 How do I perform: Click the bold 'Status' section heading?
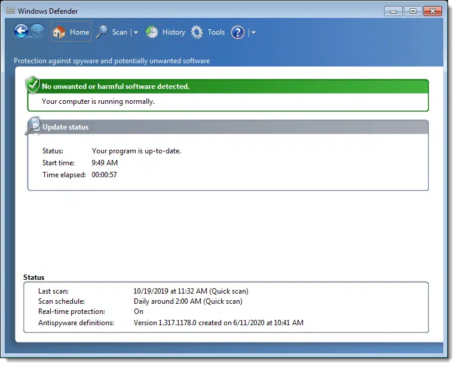pyautogui.click(x=34, y=277)
